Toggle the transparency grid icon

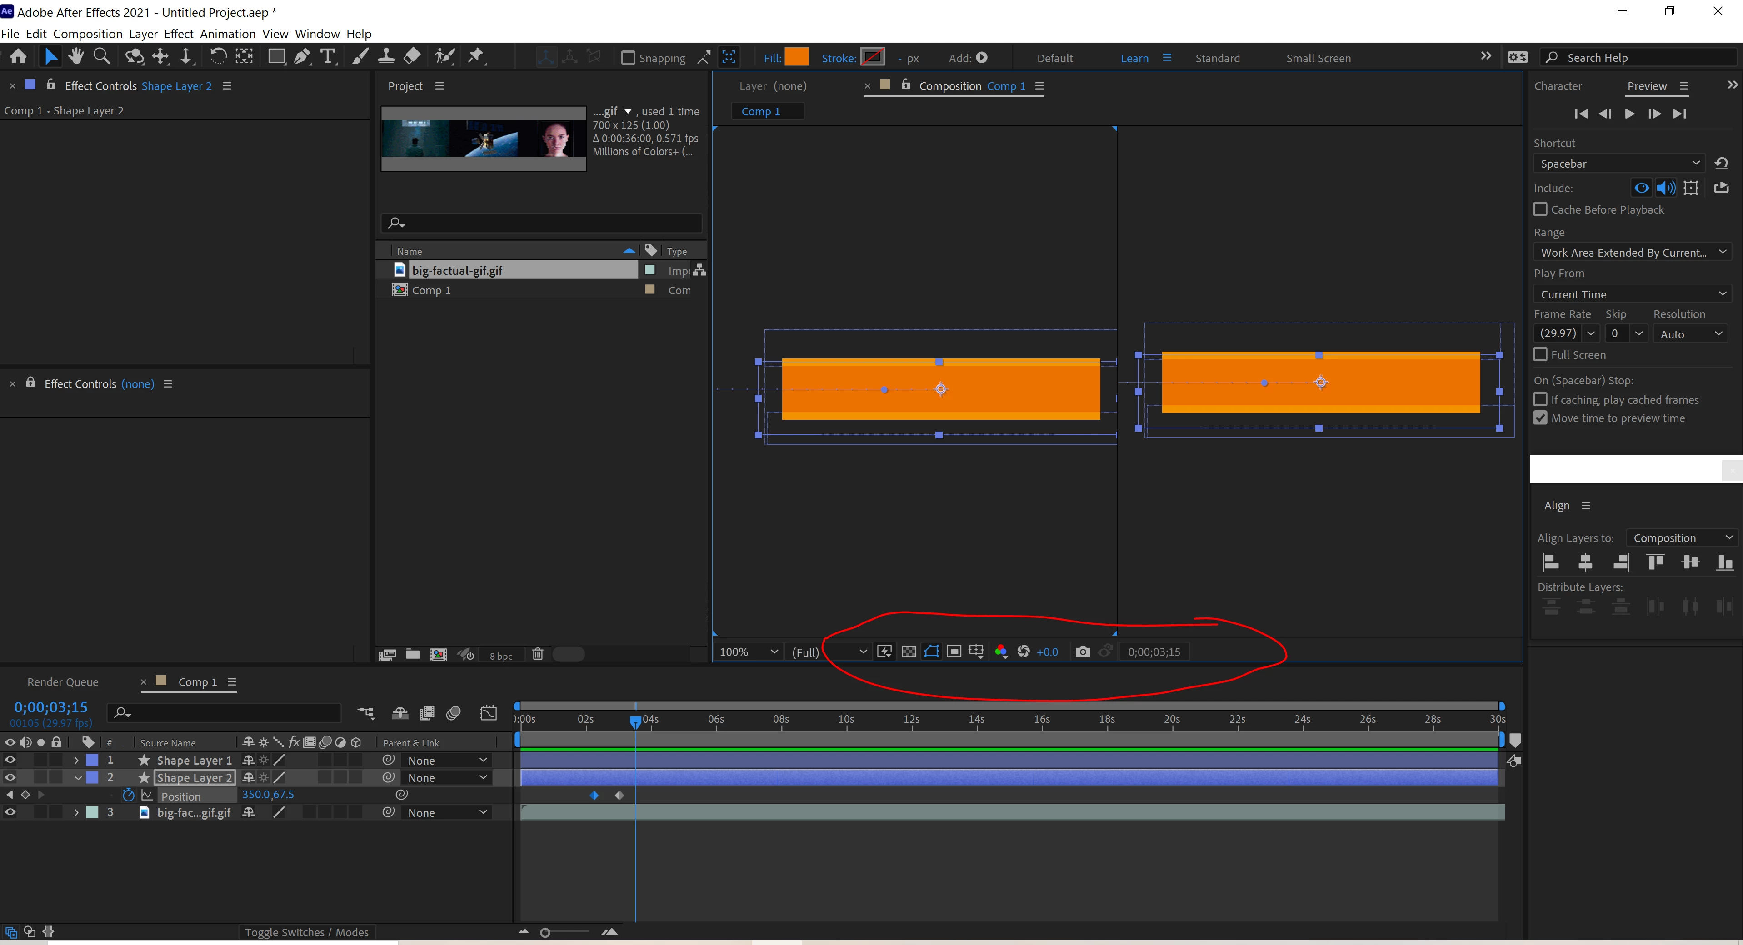(x=909, y=652)
